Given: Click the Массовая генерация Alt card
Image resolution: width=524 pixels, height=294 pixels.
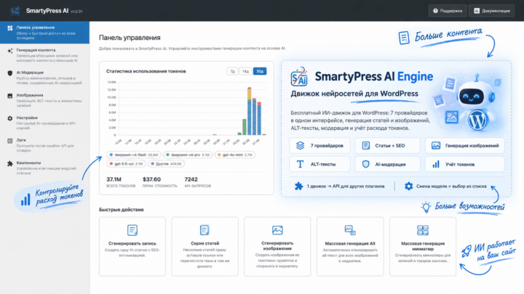Looking at the screenshot, I should pyautogui.click(x=350, y=246).
